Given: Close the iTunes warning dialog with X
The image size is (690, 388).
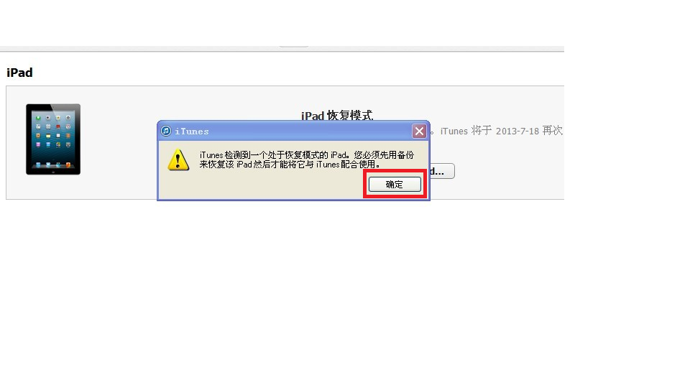Looking at the screenshot, I should (419, 131).
